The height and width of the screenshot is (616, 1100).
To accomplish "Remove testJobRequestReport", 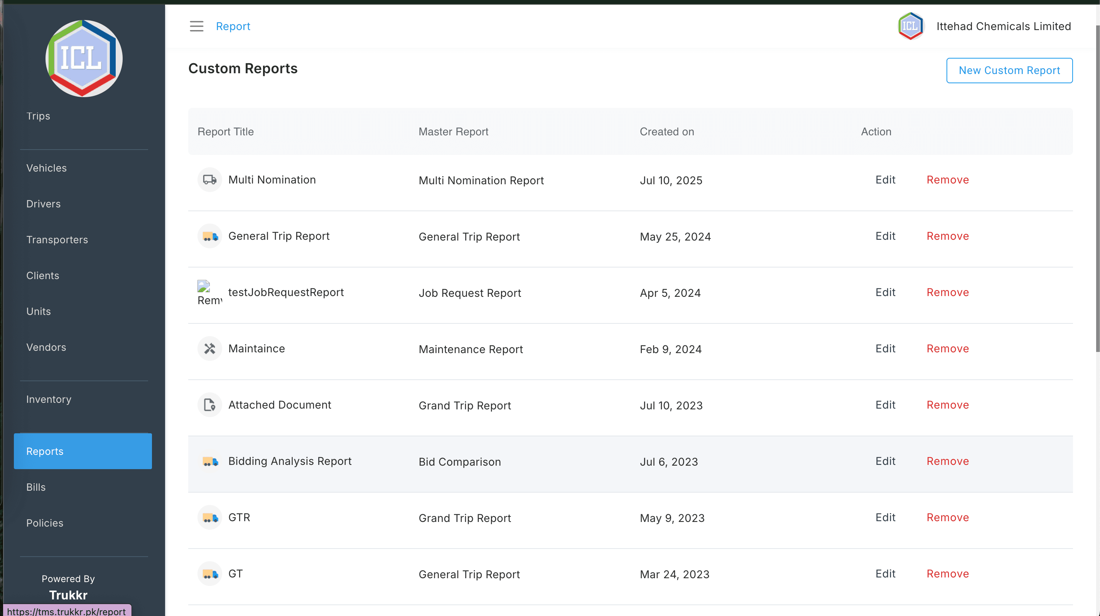I will 948,293.
